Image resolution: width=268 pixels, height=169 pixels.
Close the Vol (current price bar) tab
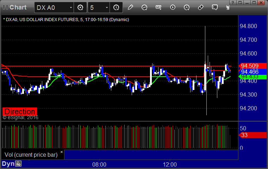click(61, 152)
